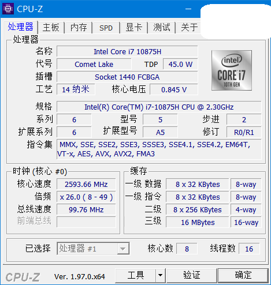Click the 一级 指令 8-way associativity value
This screenshot has width=271, height=285.
tap(246, 197)
